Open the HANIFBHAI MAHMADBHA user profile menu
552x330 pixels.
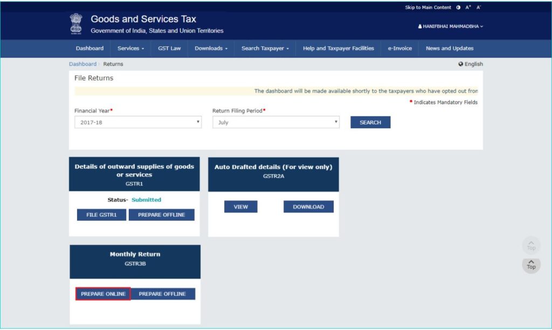(450, 26)
